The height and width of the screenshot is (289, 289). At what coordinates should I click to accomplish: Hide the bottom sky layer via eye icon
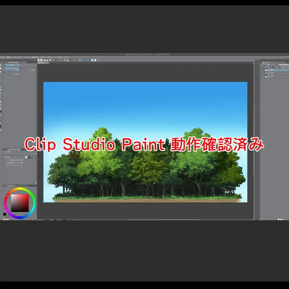261,77
